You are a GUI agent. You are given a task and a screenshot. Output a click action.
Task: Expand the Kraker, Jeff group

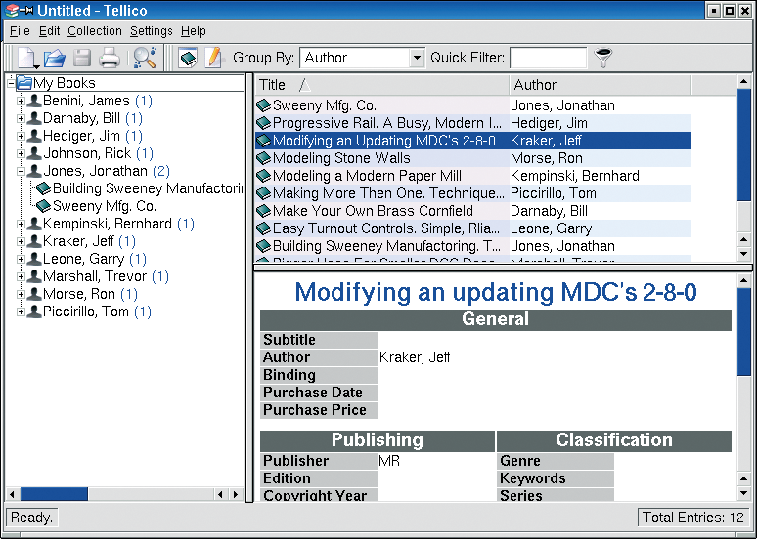coord(21,241)
